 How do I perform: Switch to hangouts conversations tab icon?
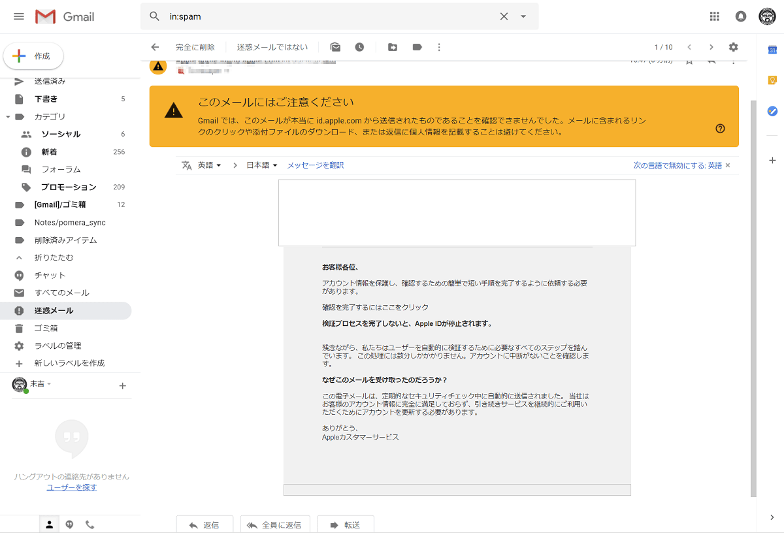pos(69,525)
